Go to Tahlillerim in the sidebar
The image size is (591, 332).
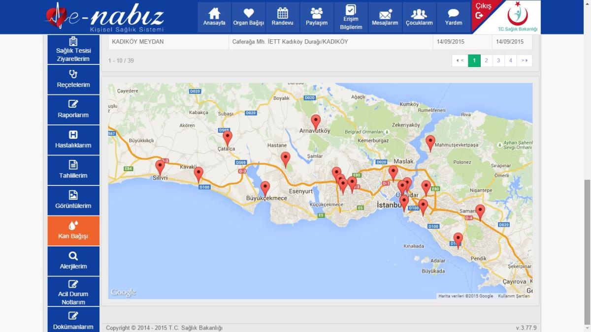pyautogui.click(x=73, y=170)
